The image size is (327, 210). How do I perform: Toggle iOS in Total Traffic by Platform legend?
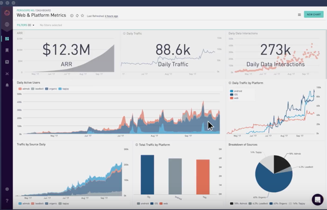pos(154,204)
